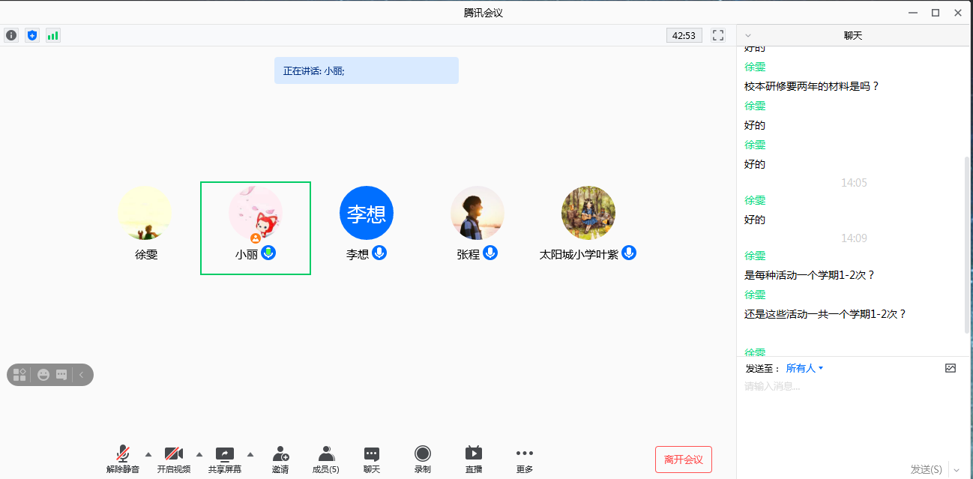Click the blue security shield icon

pyautogui.click(x=31, y=35)
